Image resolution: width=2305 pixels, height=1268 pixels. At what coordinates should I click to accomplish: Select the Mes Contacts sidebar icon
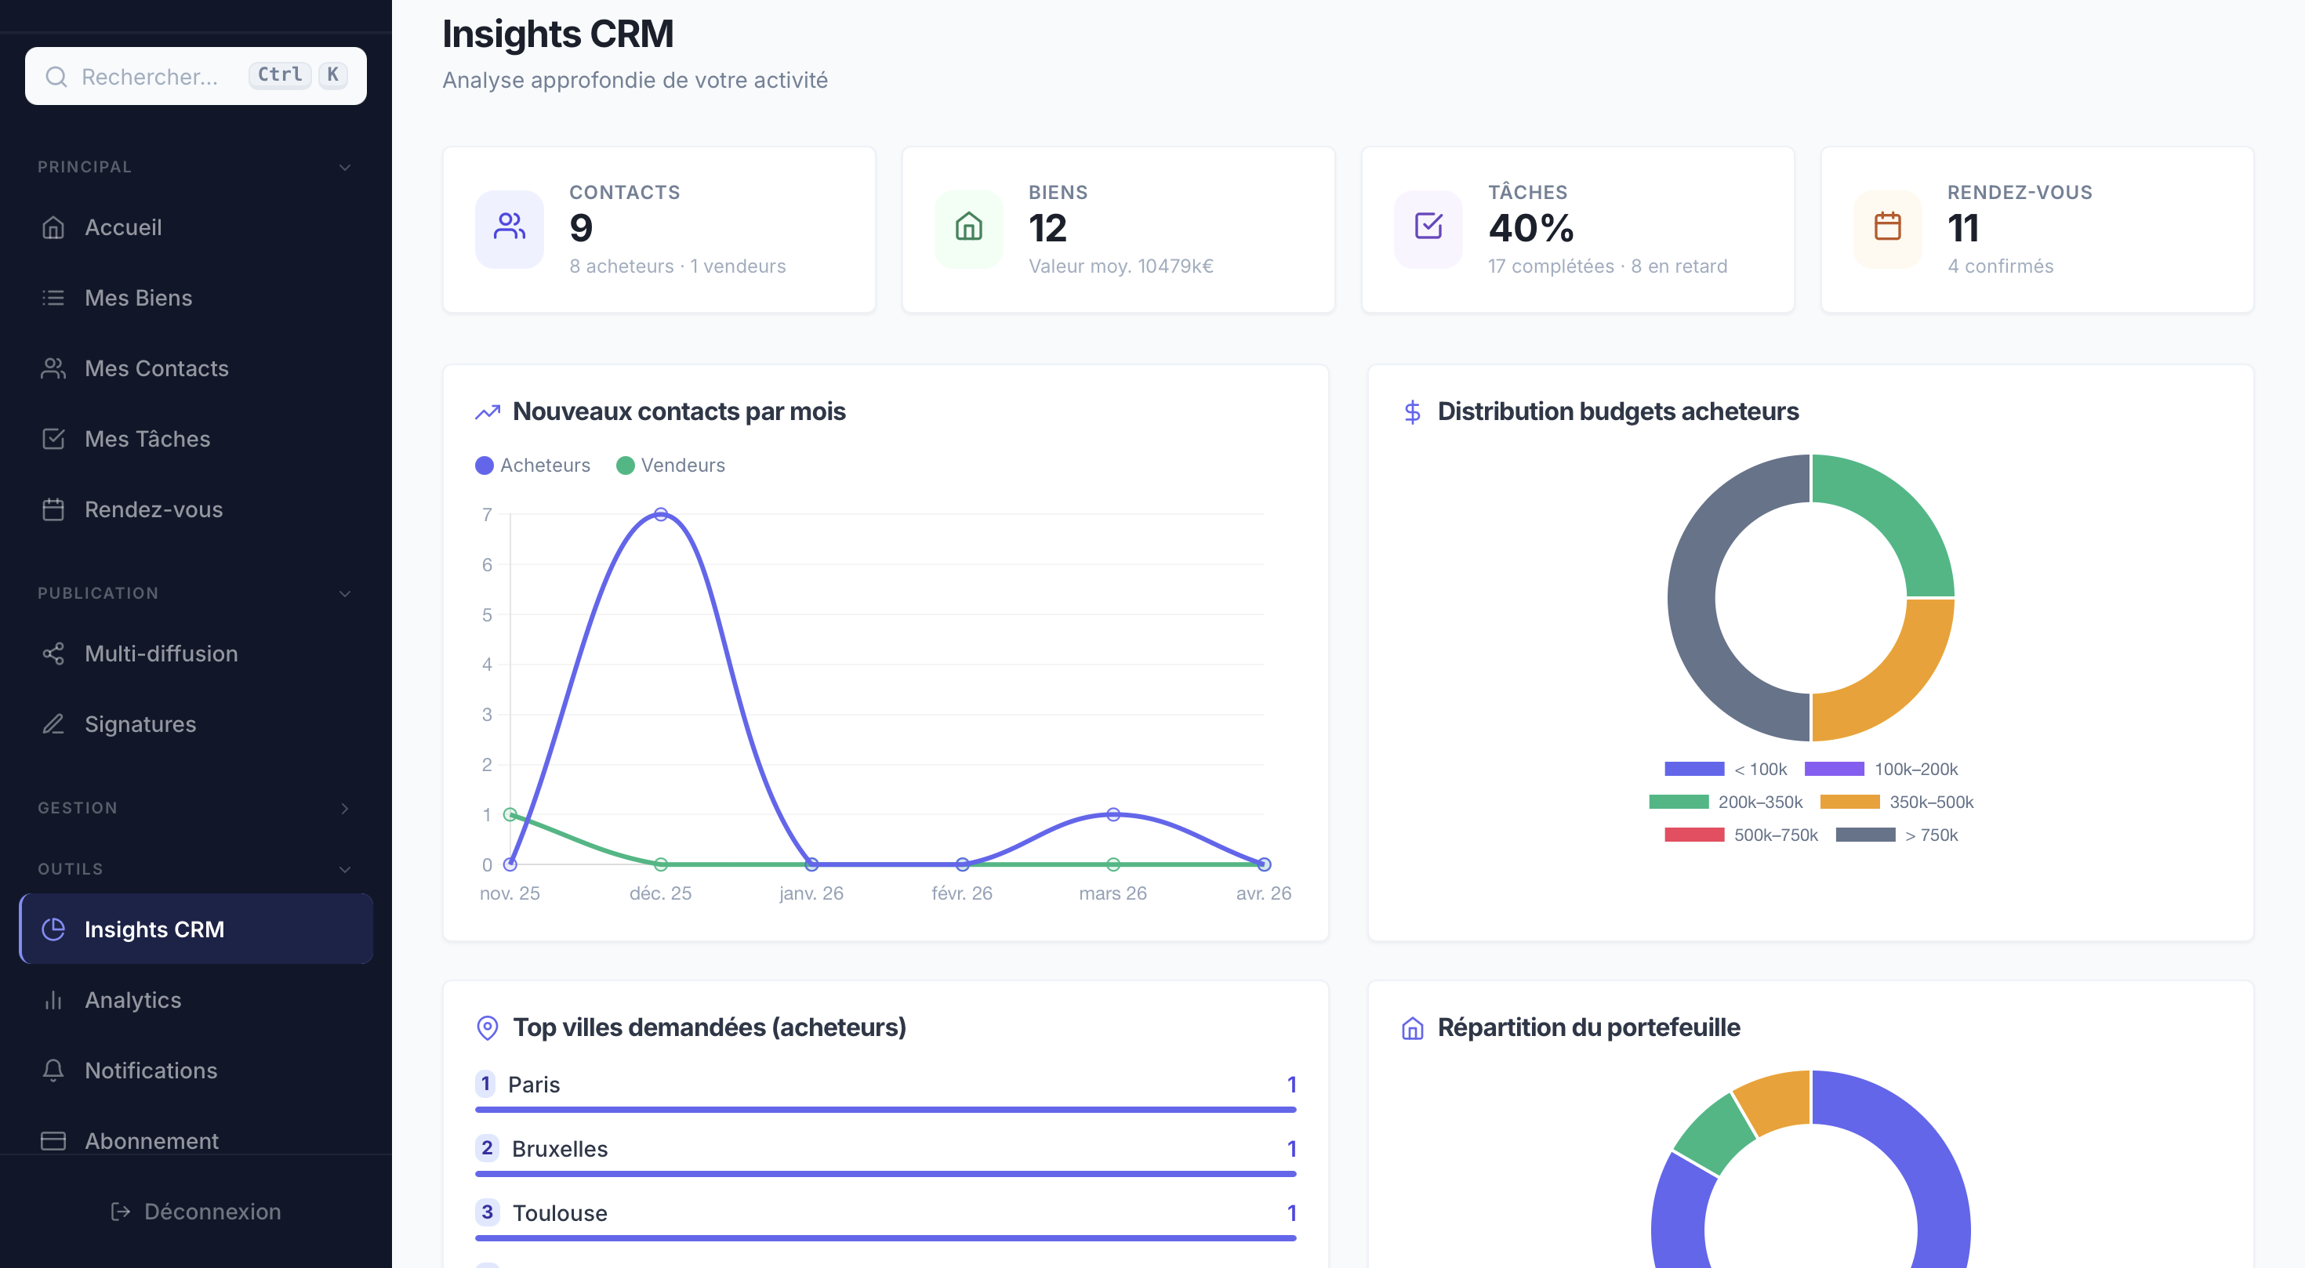coord(53,368)
